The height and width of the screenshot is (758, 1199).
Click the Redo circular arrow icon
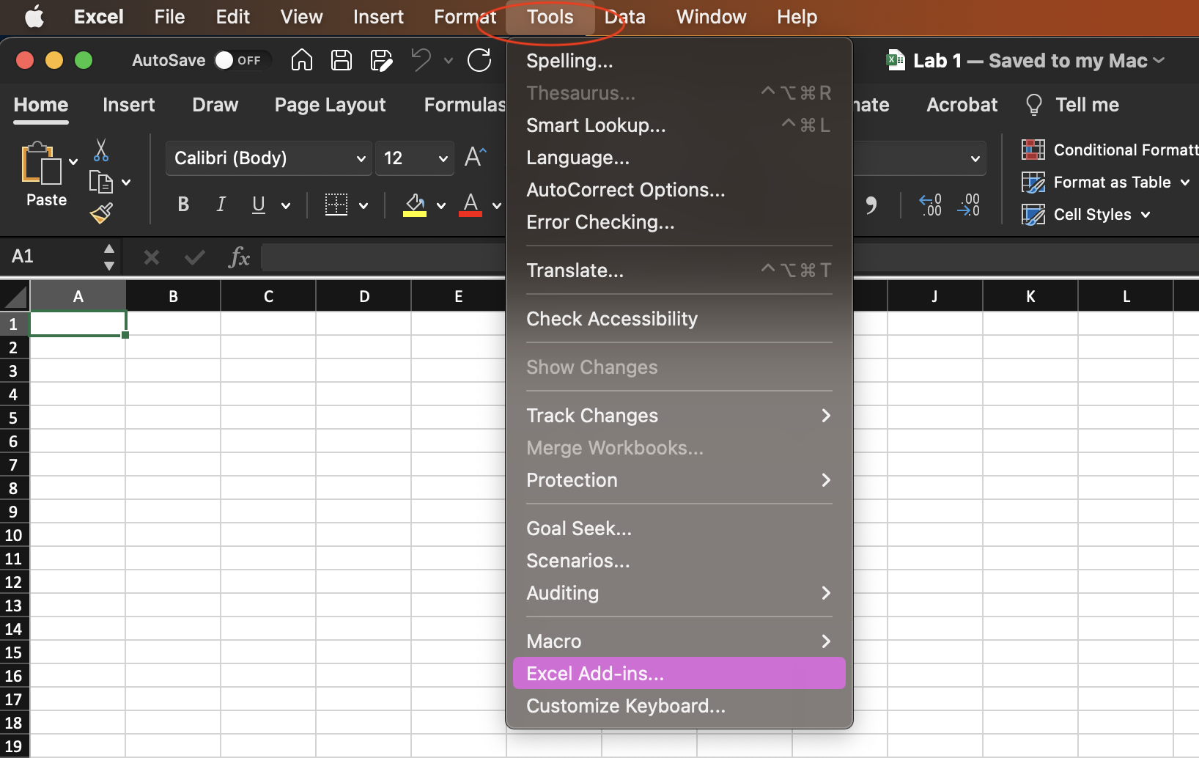(x=479, y=60)
